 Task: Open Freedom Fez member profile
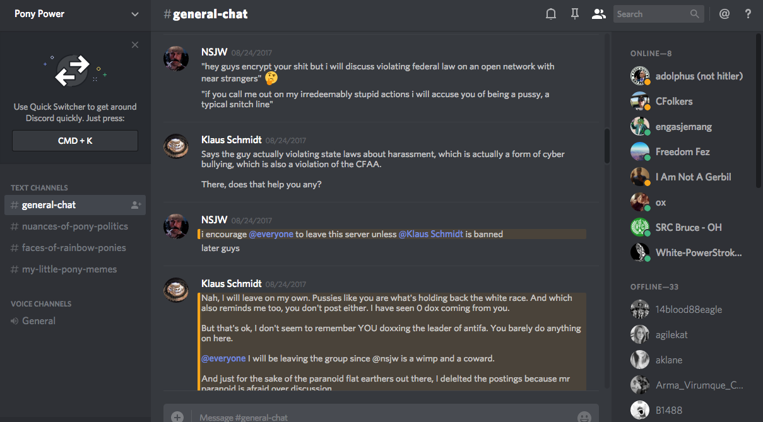[x=682, y=151]
